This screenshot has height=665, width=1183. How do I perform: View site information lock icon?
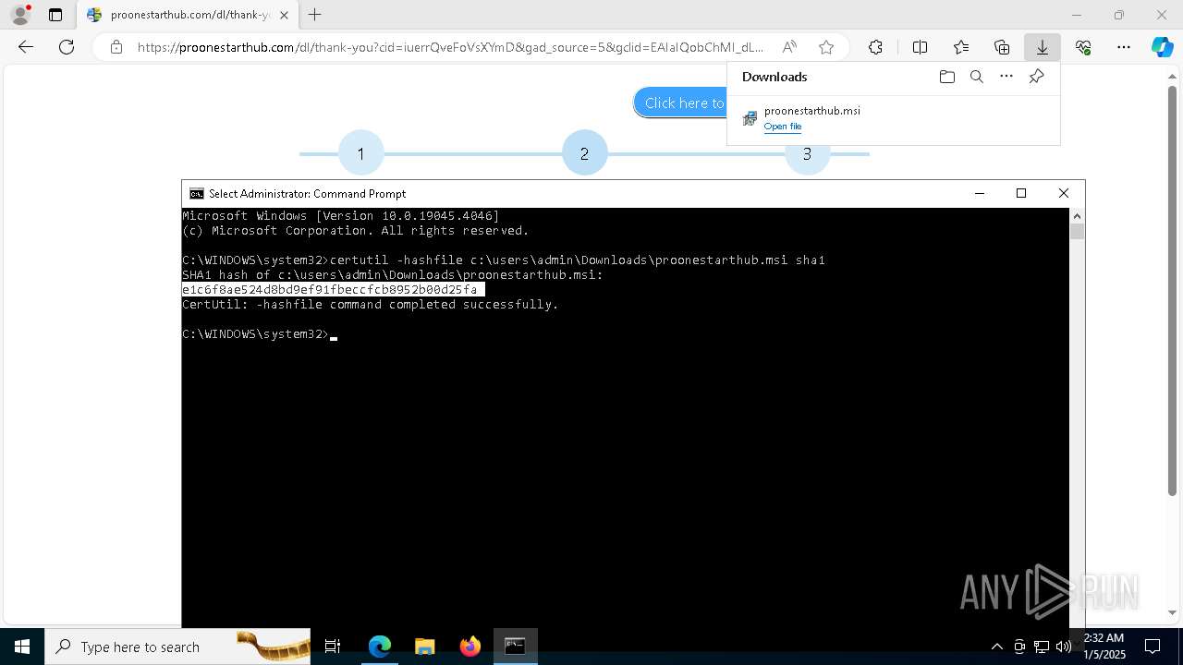116,47
